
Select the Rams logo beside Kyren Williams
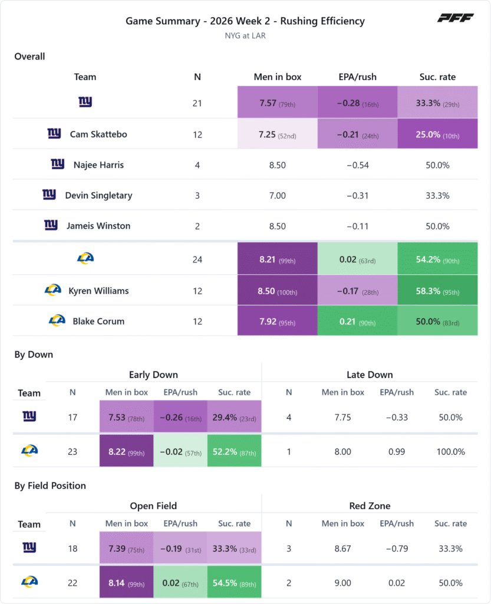tap(52, 290)
